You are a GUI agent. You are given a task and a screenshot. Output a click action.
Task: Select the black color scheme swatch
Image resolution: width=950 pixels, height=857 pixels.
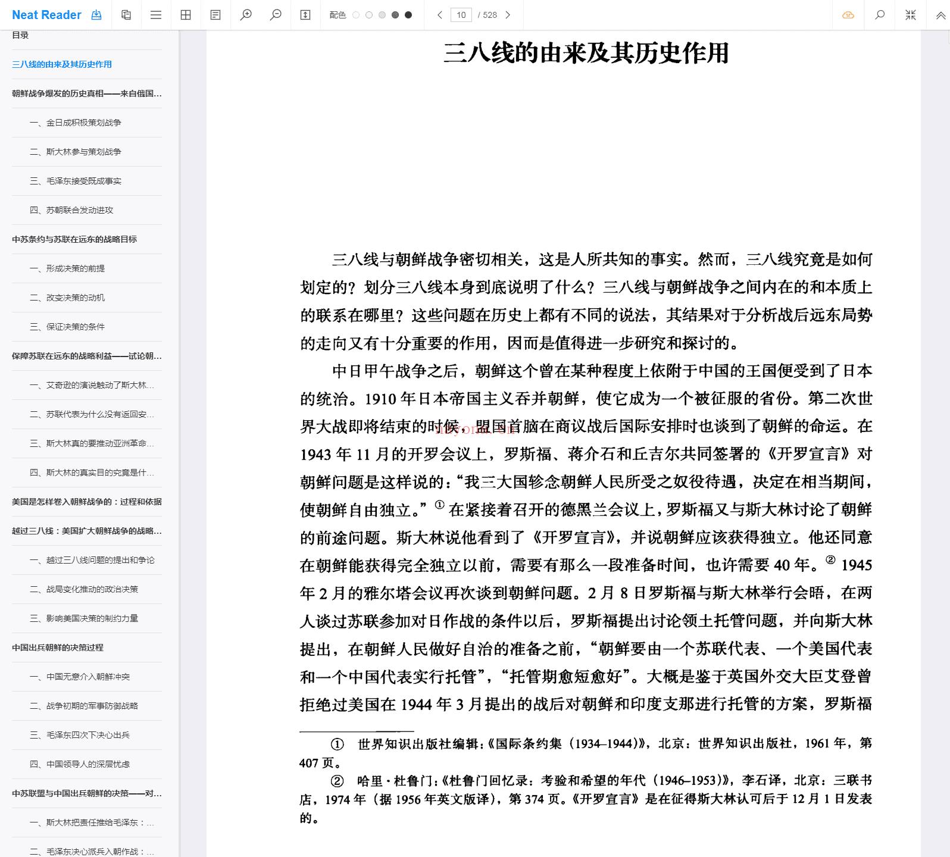pyautogui.click(x=408, y=15)
